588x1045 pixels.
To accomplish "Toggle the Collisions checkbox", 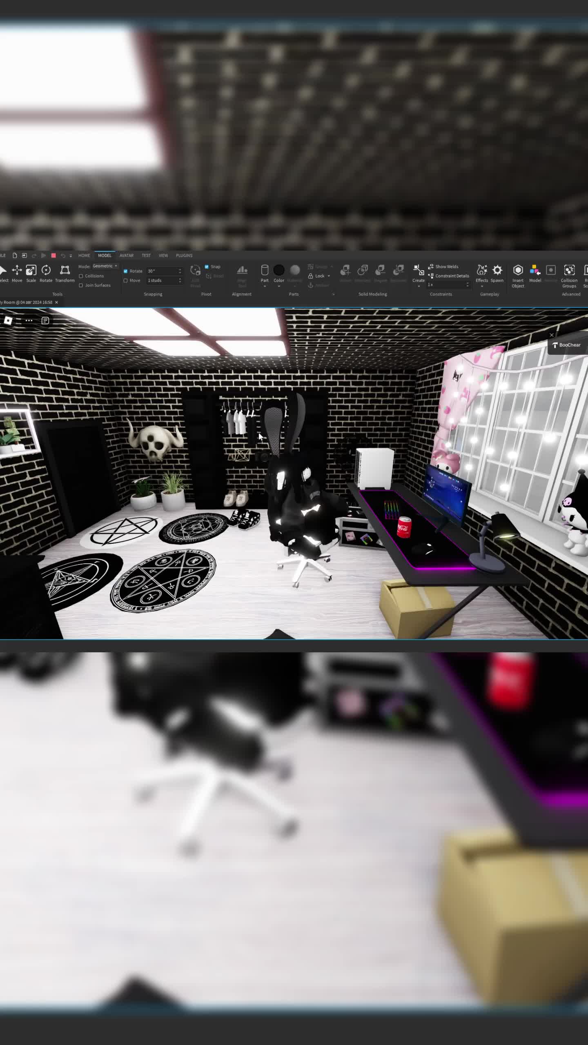I will point(81,276).
